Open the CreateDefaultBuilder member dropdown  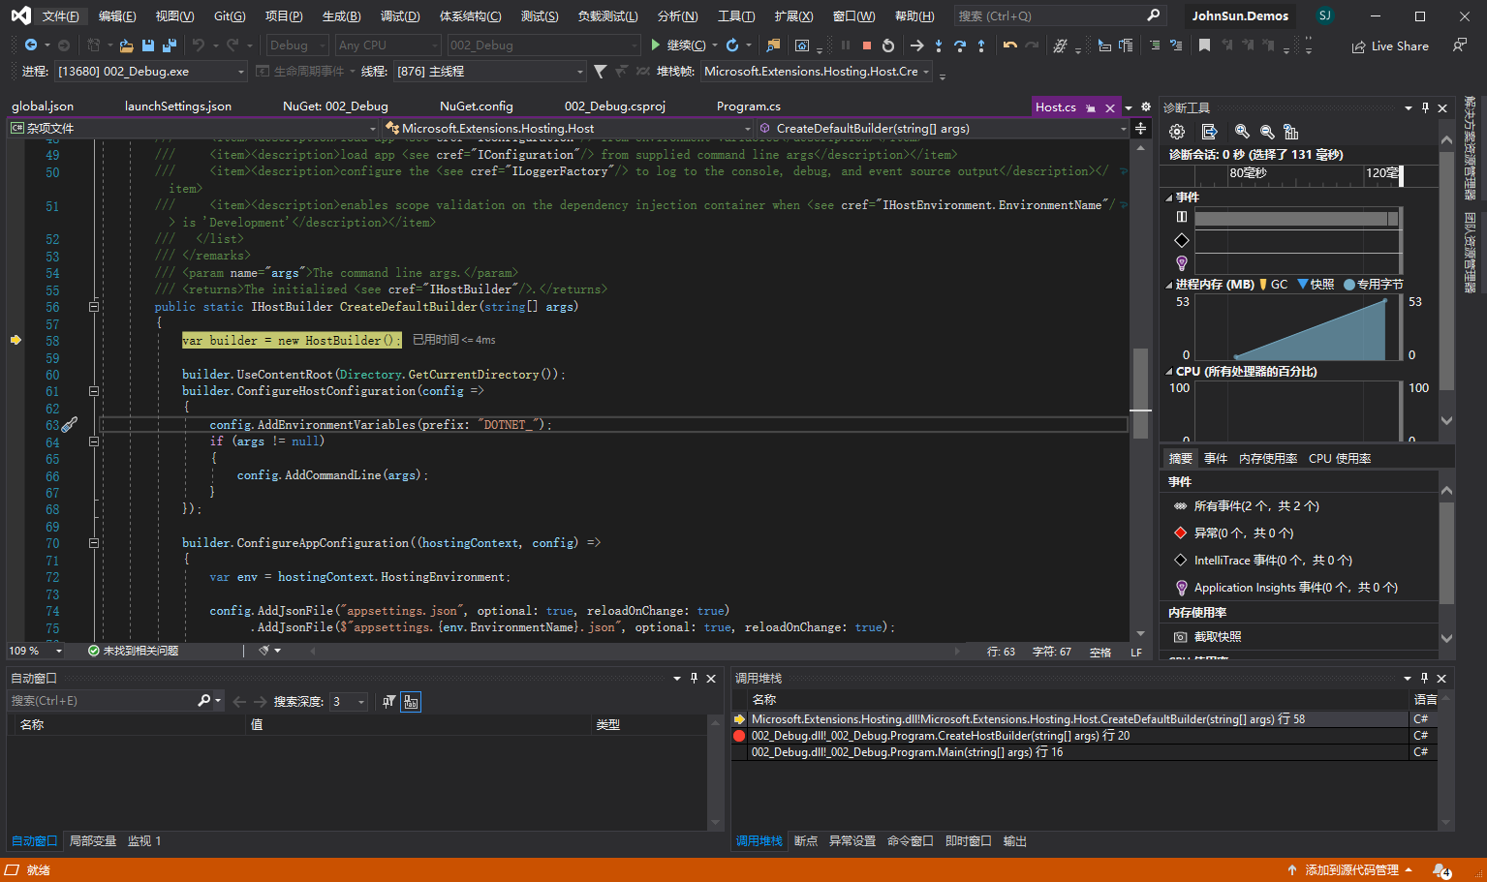(943, 128)
